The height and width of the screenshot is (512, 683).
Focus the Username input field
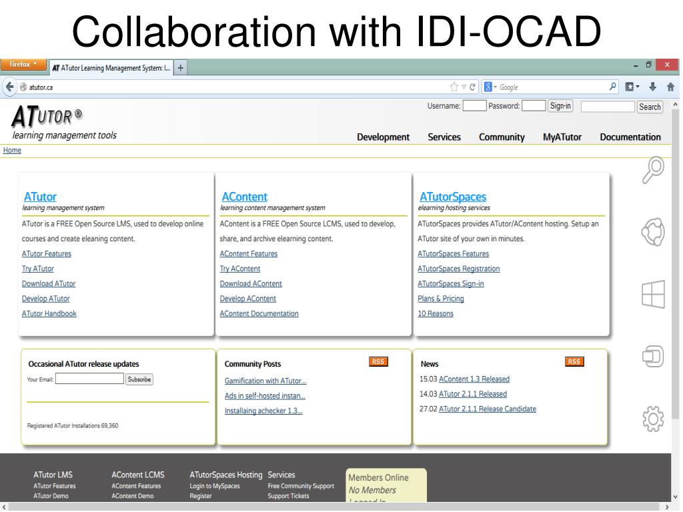pos(474,106)
